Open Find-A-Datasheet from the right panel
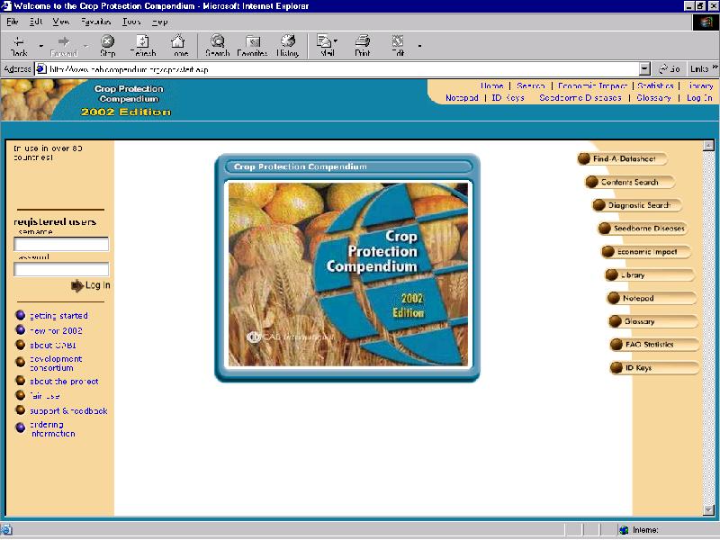Screen dimensions: 720x540 coord(622,159)
